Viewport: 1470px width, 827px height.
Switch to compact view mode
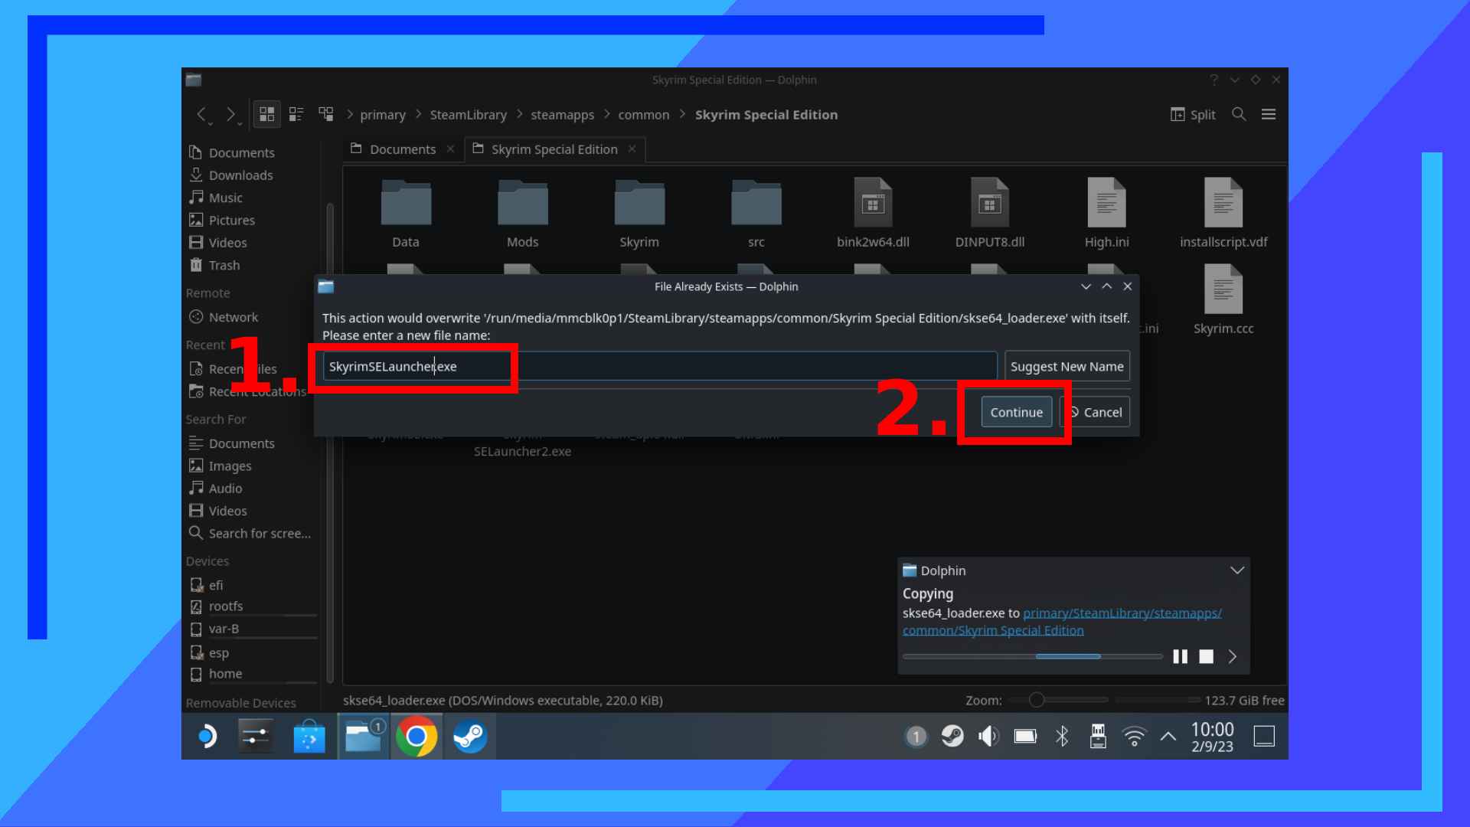tap(296, 114)
